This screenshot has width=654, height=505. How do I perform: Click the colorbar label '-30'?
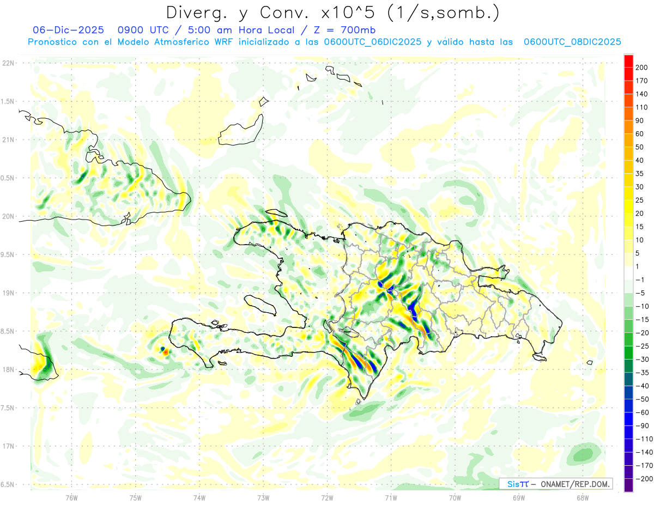643,359
